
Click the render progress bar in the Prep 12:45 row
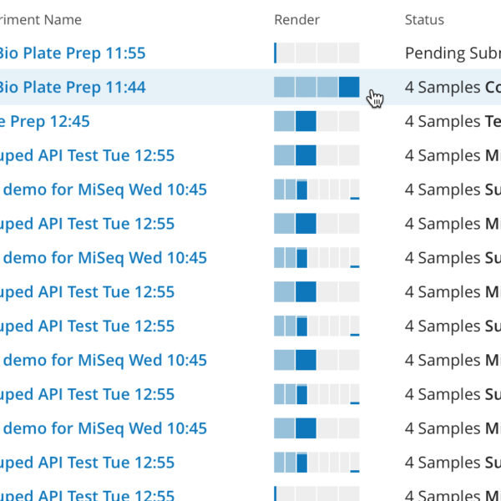[x=316, y=122]
